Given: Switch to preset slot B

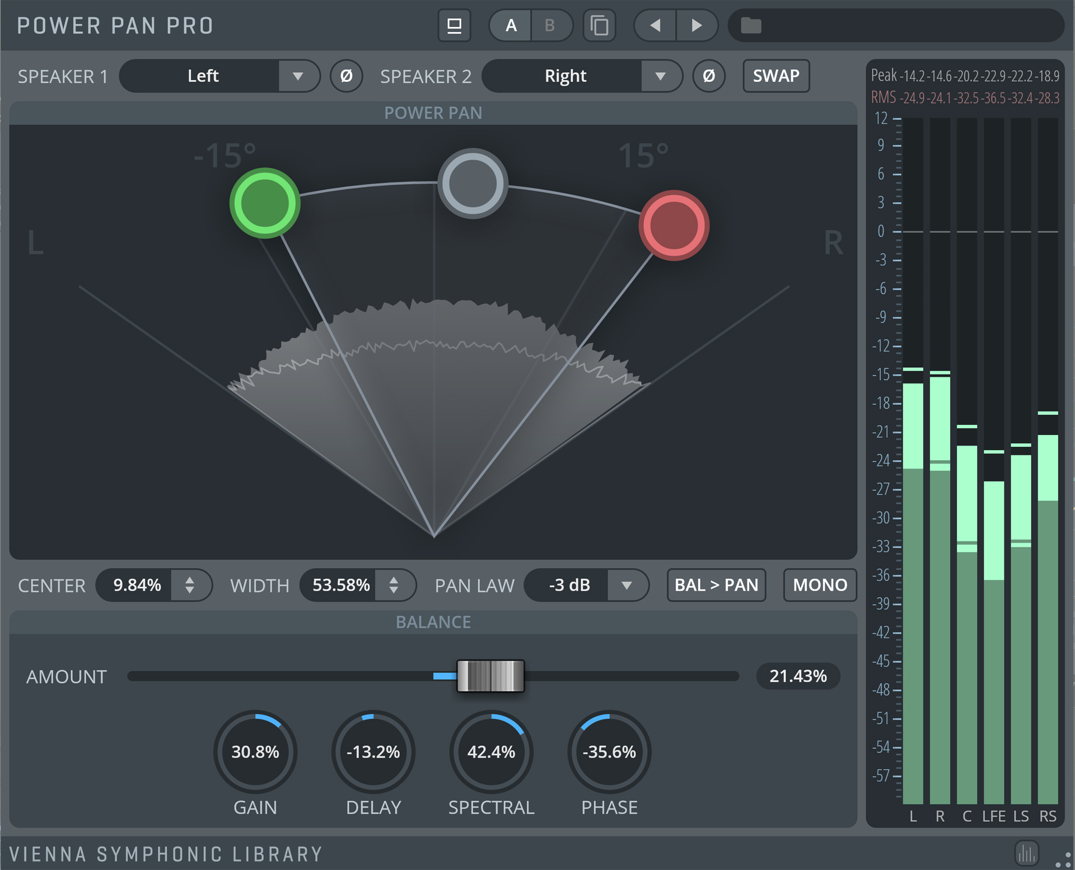Looking at the screenshot, I should click(550, 26).
